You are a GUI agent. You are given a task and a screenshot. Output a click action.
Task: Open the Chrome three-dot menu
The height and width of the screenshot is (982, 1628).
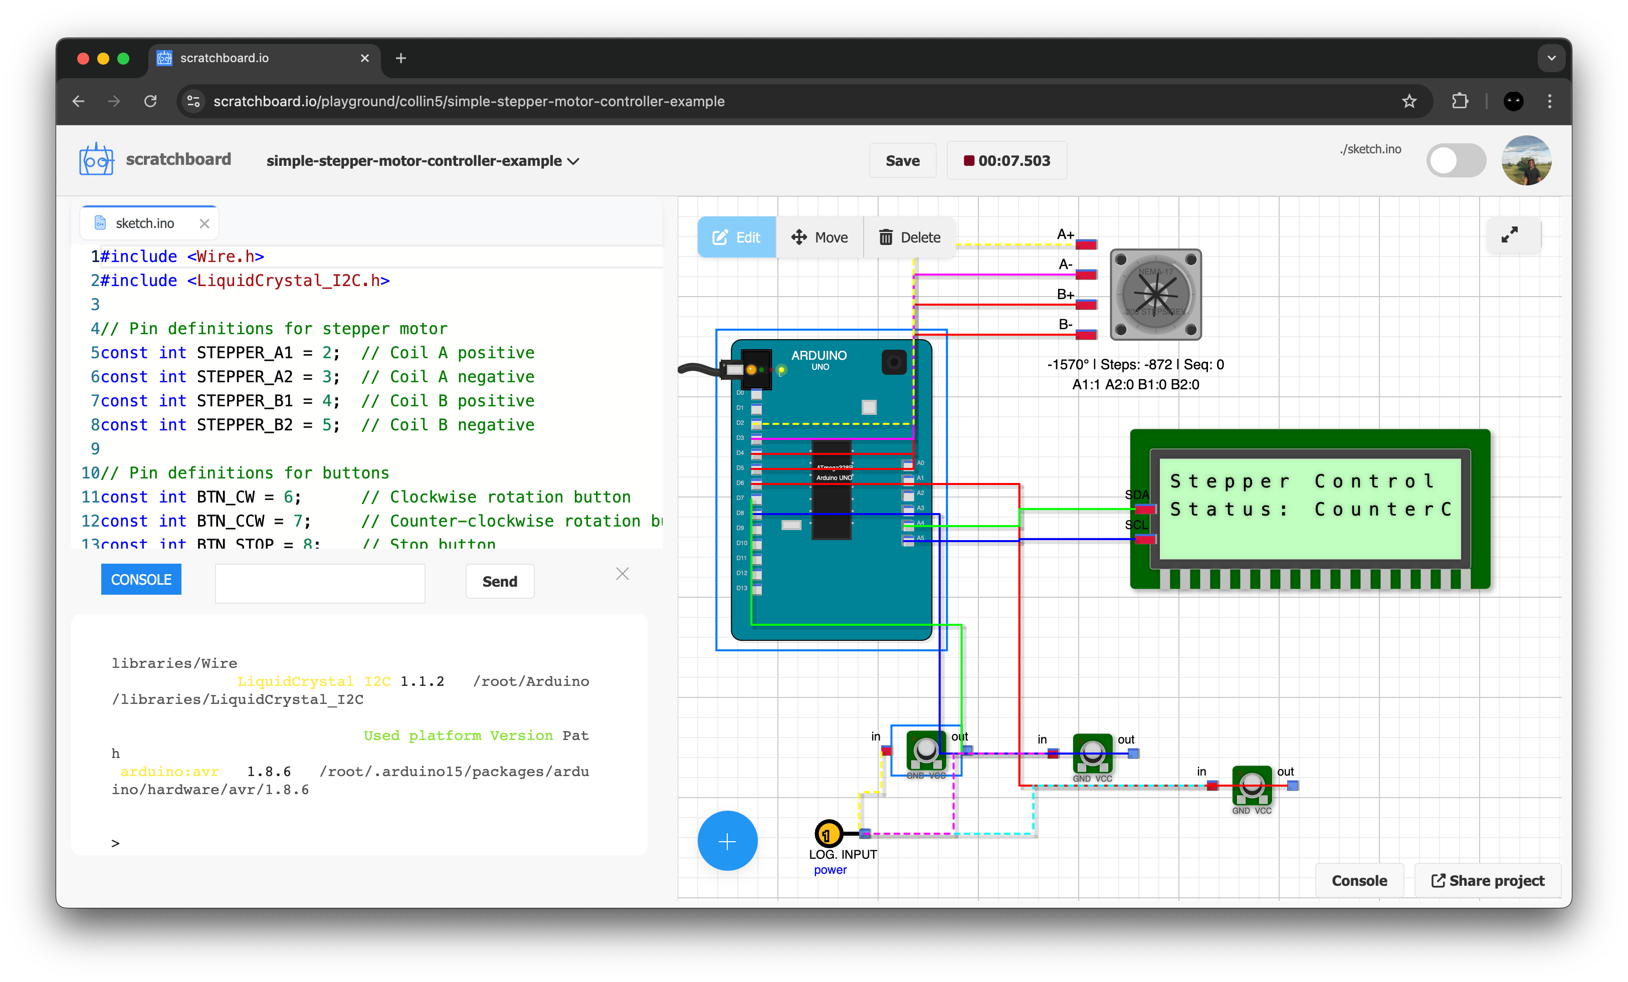tap(1549, 101)
